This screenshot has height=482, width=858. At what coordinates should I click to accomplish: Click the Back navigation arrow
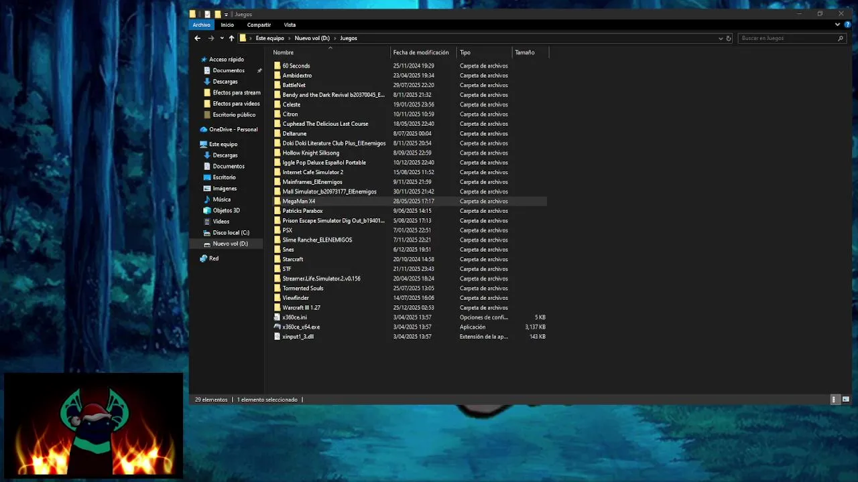click(x=197, y=38)
